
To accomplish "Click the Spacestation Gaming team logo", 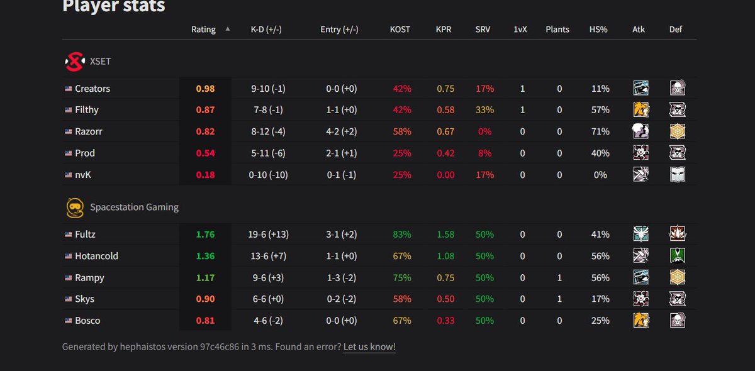I will click(x=74, y=207).
